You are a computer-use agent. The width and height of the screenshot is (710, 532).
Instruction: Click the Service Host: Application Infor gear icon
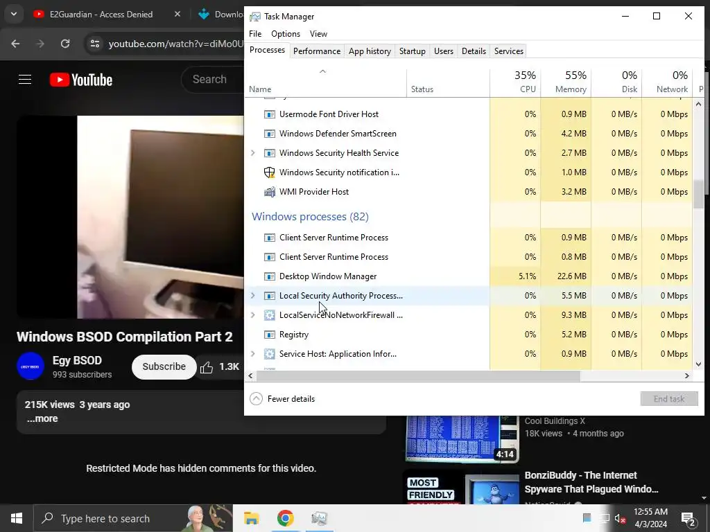(270, 354)
